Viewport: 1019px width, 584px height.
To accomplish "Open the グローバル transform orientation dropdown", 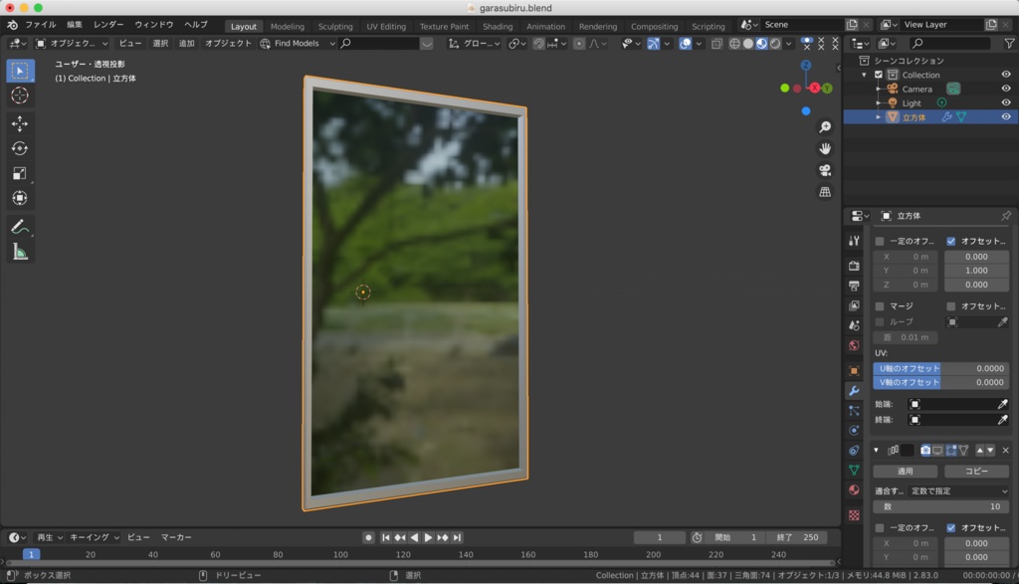I will tap(475, 44).
